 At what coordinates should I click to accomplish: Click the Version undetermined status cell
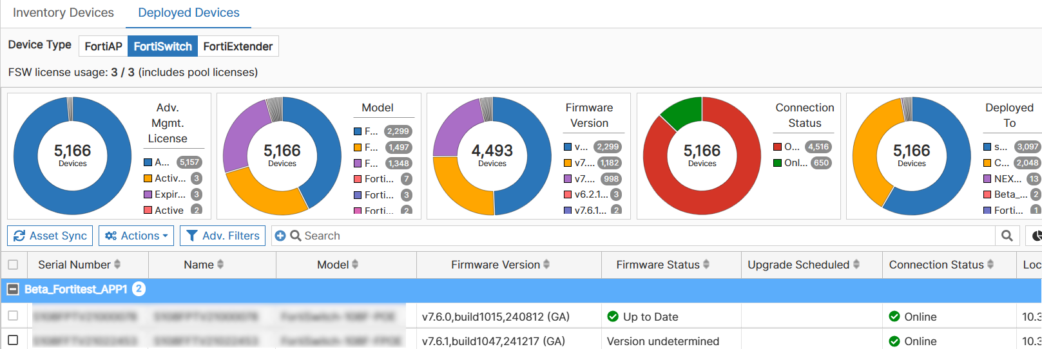coord(663,341)
